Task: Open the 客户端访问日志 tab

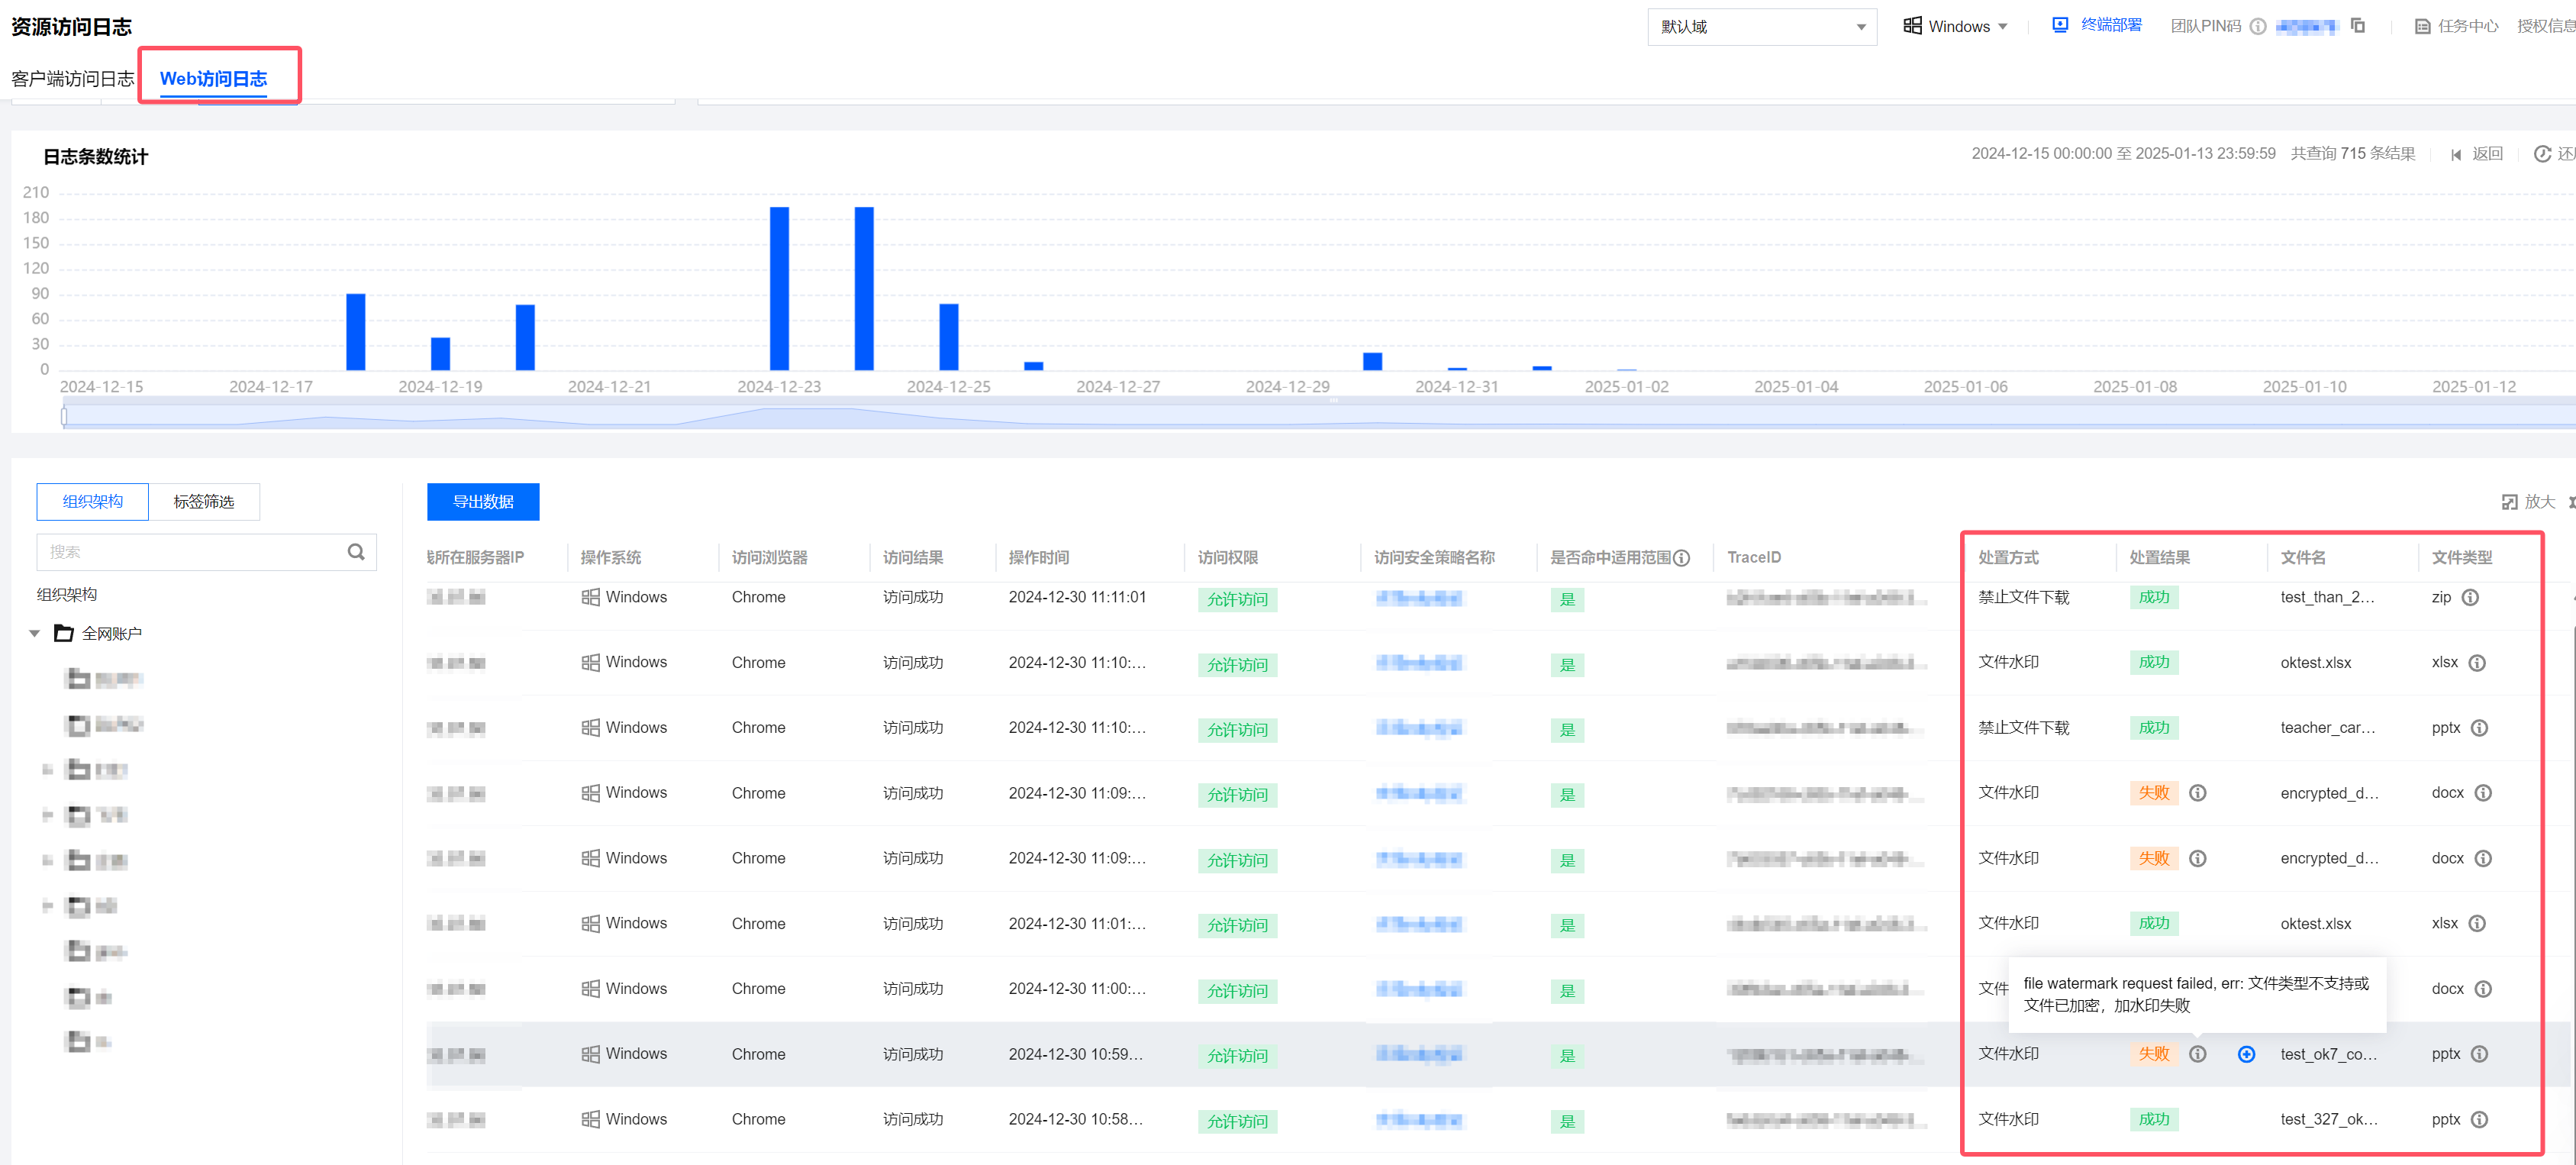Action: click(73, 78)
